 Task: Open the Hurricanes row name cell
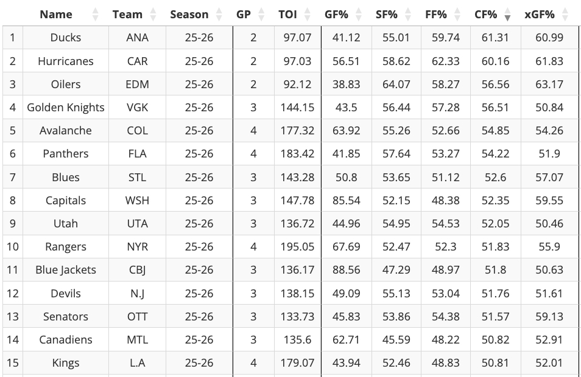(x=66, y=61)
